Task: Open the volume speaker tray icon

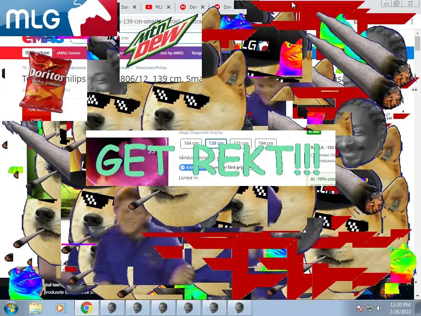Action: (379, 308)
